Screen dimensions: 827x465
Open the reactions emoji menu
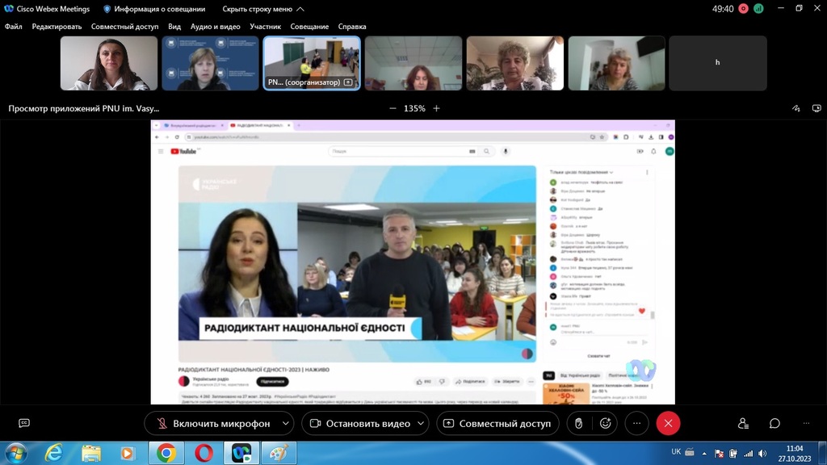tap(605, 423)
